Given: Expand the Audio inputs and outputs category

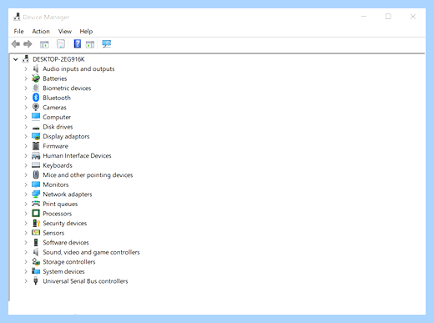Looking at the screenshot, I should (x=26, y=68).
